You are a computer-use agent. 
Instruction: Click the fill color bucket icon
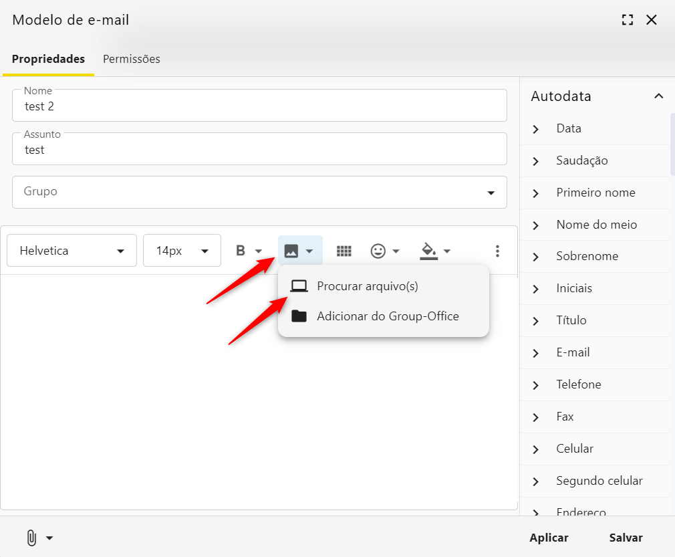point(428,251)
